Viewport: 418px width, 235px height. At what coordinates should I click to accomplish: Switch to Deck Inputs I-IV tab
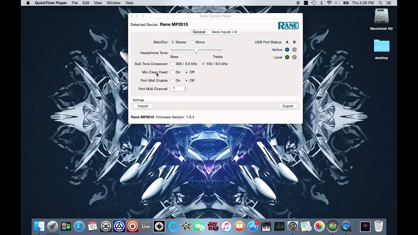click(224, 32)
